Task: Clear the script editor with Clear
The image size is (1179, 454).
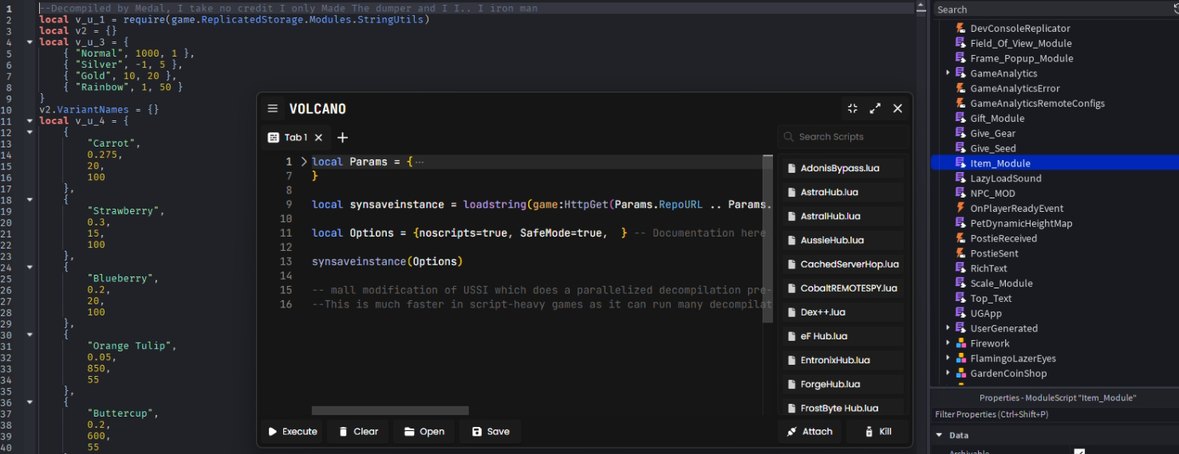Action: click(x=358, y=432)
